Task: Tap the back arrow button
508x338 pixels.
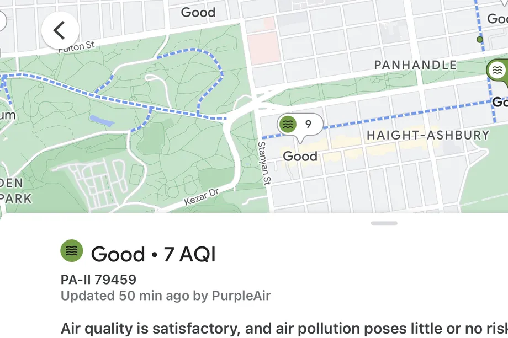Action: tap(60, 30)
